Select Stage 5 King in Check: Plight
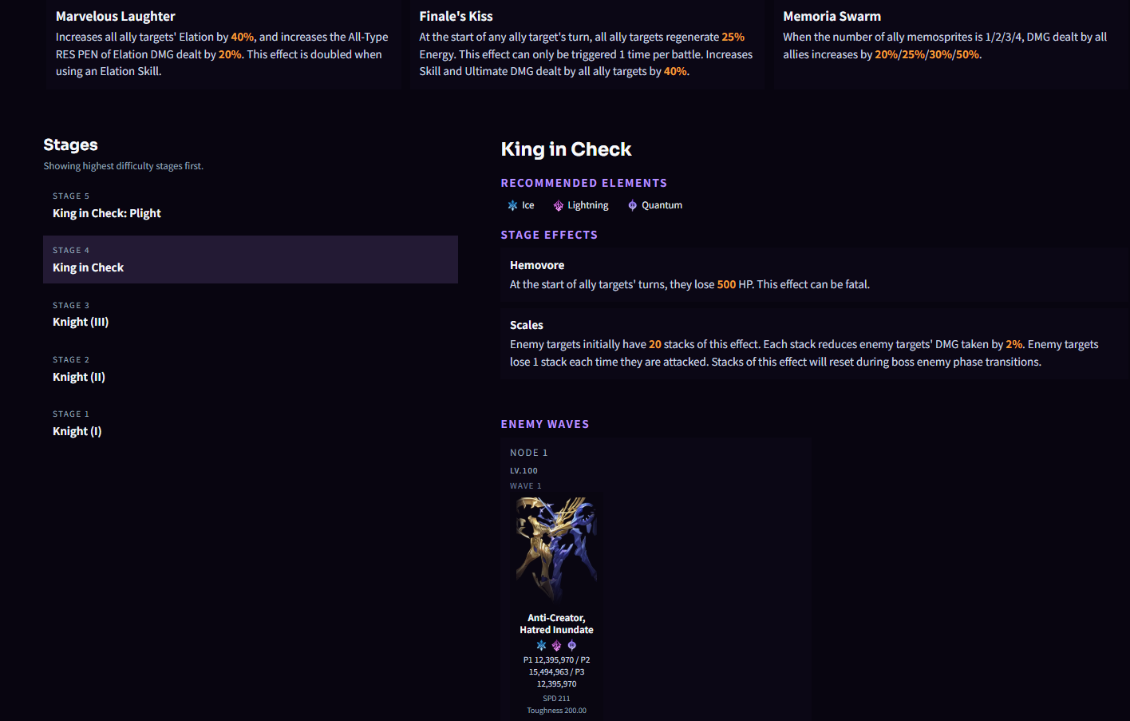1130x721 pixels. (x=251, y=205)
